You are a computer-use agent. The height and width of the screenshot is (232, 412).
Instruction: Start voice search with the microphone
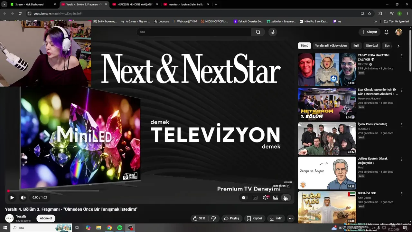[x=273, y=32]
